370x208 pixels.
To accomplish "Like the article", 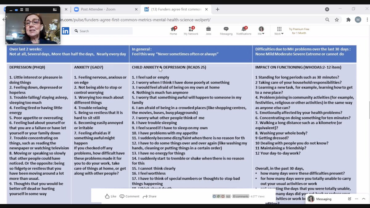I will 110,196.
